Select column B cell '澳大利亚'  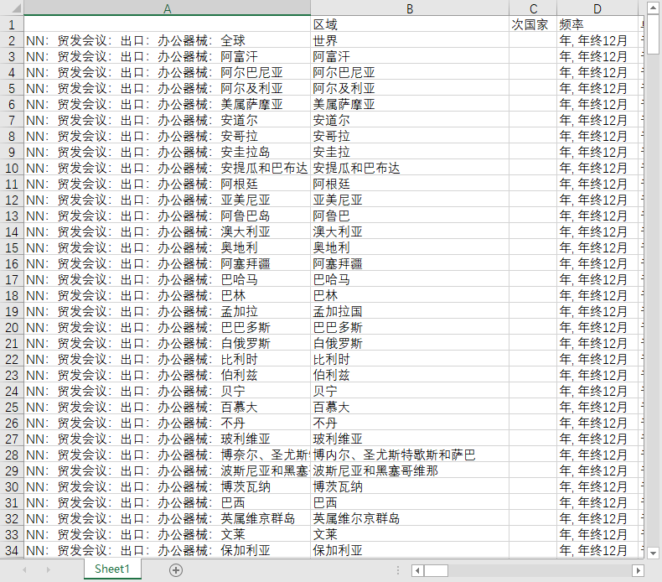click(x=410, y=231)
